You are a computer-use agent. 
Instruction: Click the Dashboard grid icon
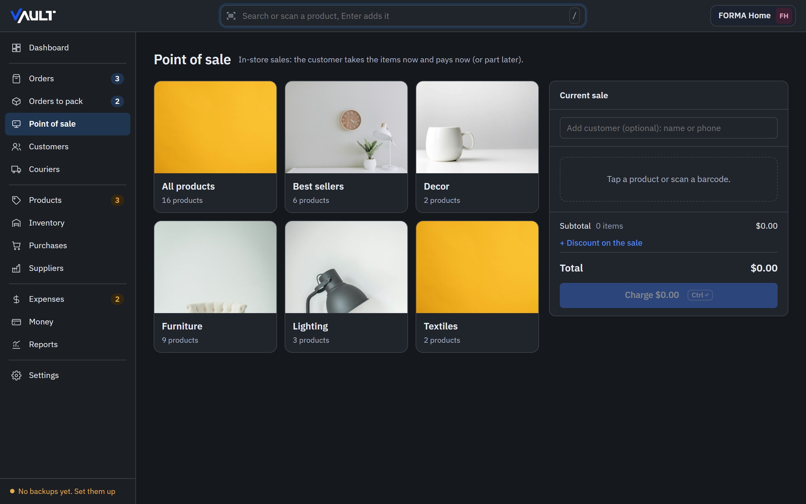click(16, 48)
